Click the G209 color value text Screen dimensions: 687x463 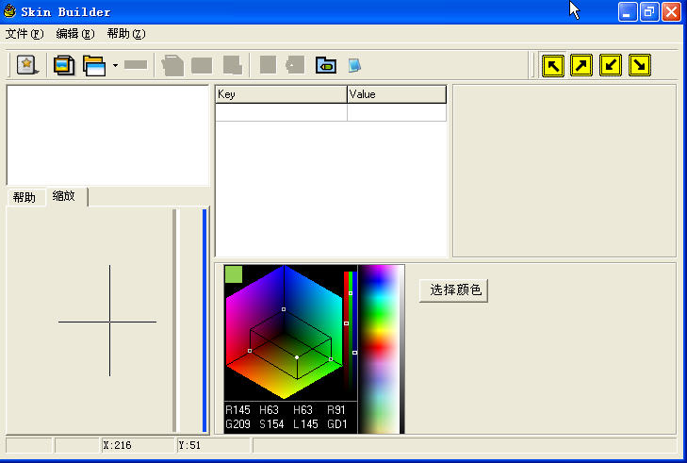click(x=237, y=424)
